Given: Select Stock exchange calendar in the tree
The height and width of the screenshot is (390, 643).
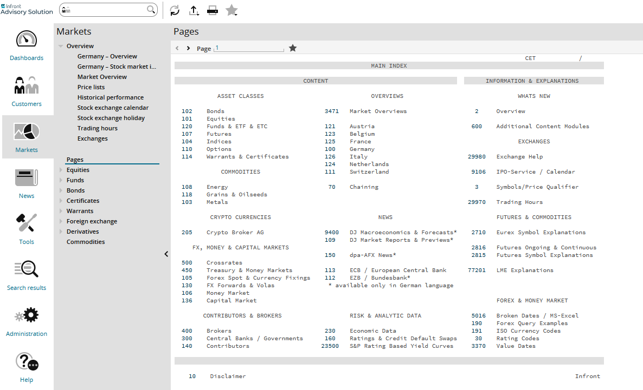Looking at the screenshot, I should 113,108.
